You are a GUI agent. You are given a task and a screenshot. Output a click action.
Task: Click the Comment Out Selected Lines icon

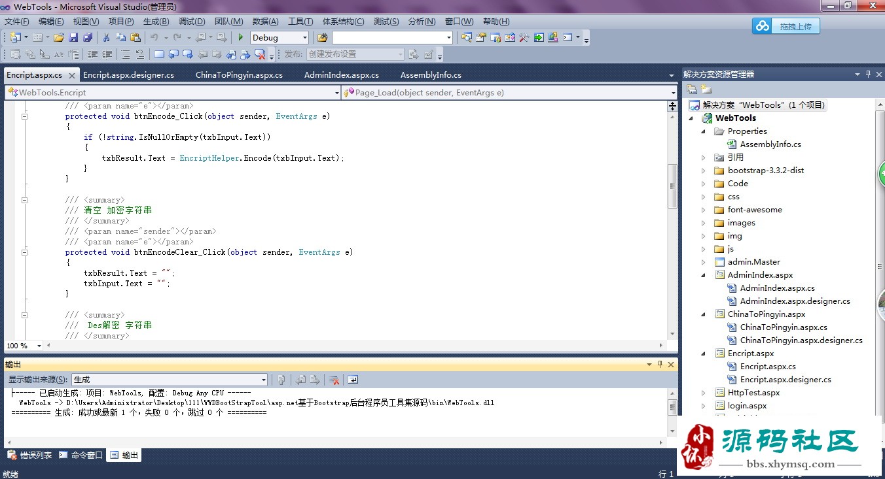(126, 54)
